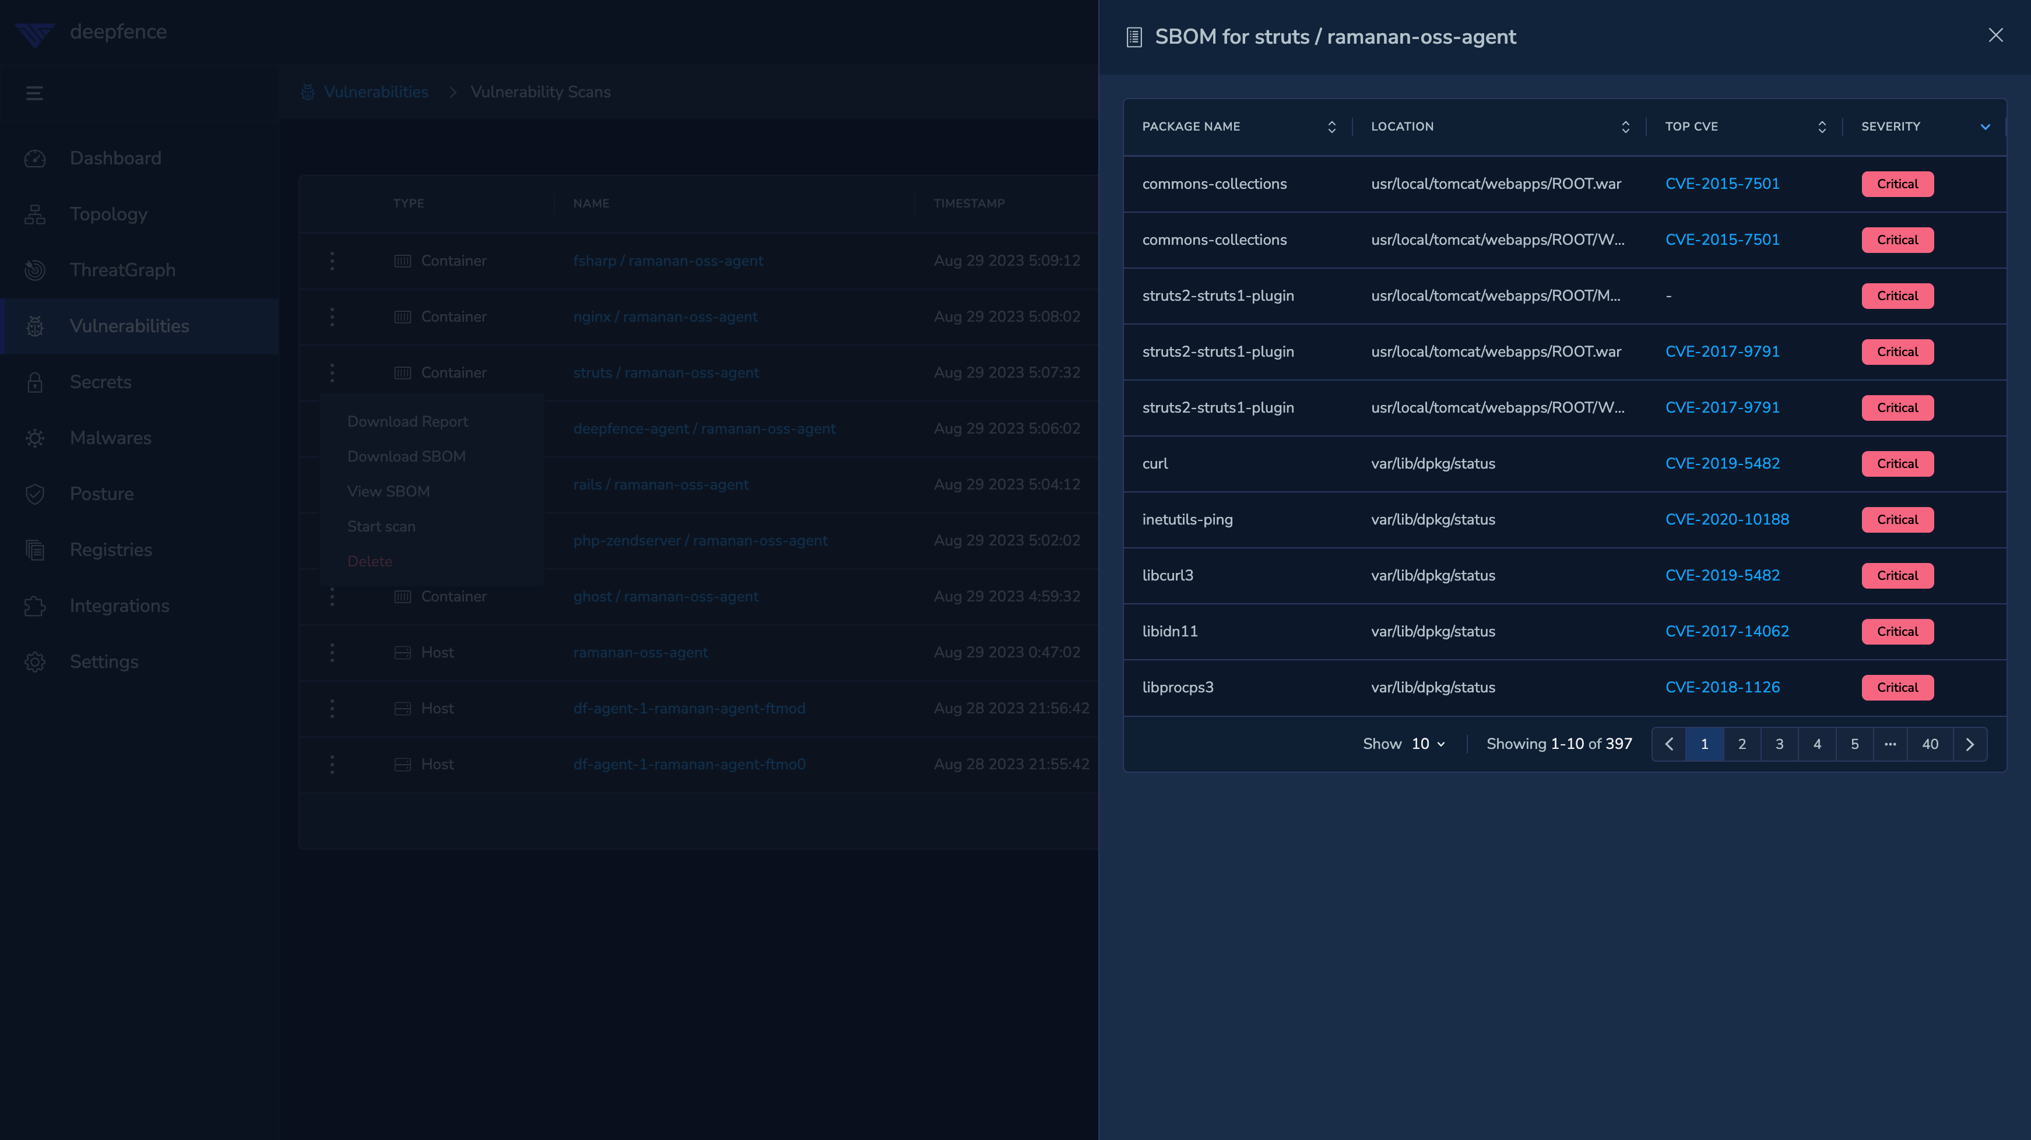Choose Delete from context menu
This screenshot has height=1140, width=2031.
[370, 561]
